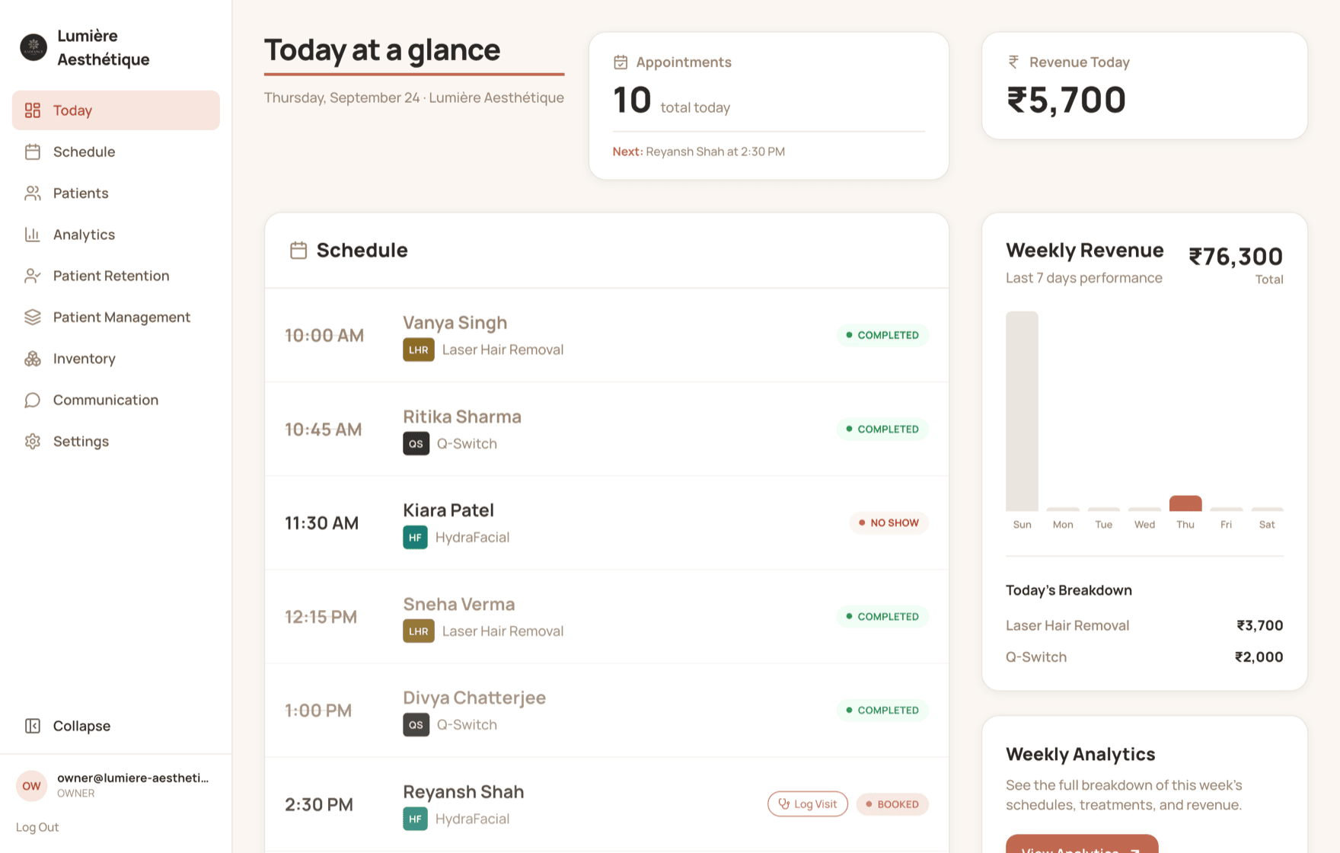The image size is (1340, 853).
Task: Click the Log Out link
Action: [37, 827]
